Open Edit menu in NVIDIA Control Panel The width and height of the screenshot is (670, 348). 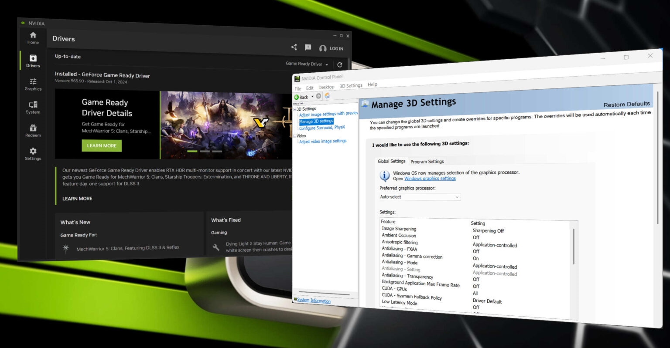point(310,88)
